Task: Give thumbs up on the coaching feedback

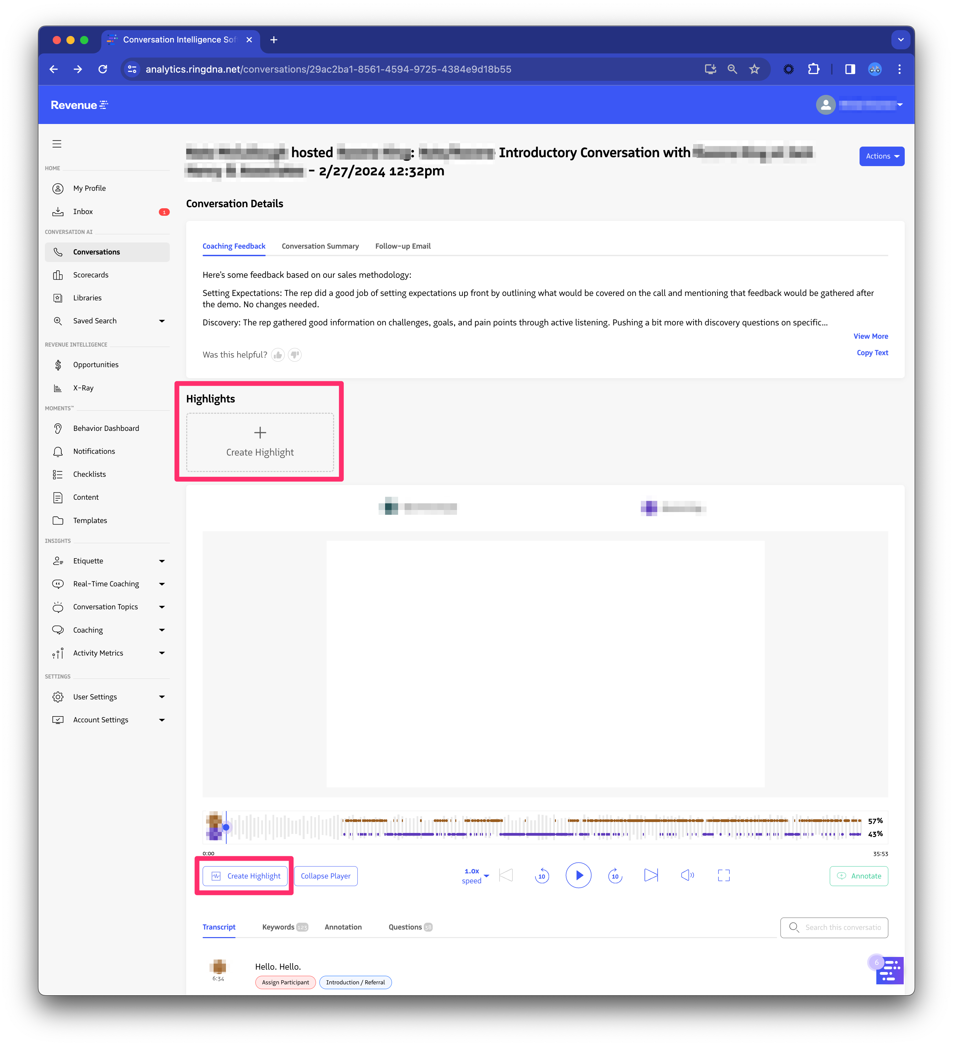Action: point(278,354)
